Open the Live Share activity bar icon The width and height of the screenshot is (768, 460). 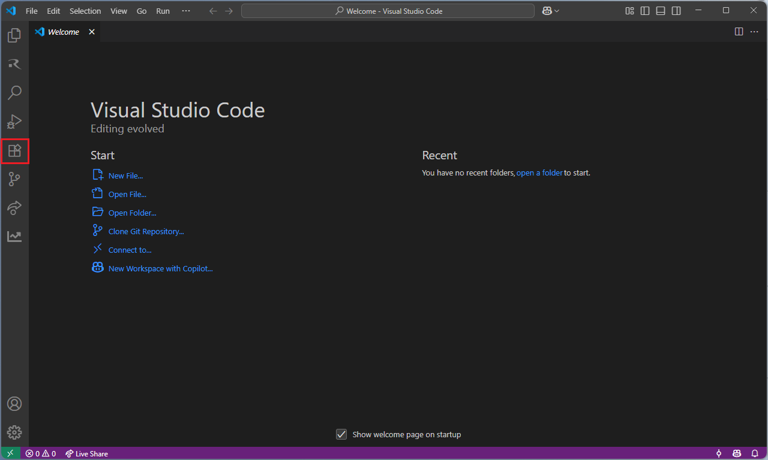pyautogui.click(x=14, y=208)
